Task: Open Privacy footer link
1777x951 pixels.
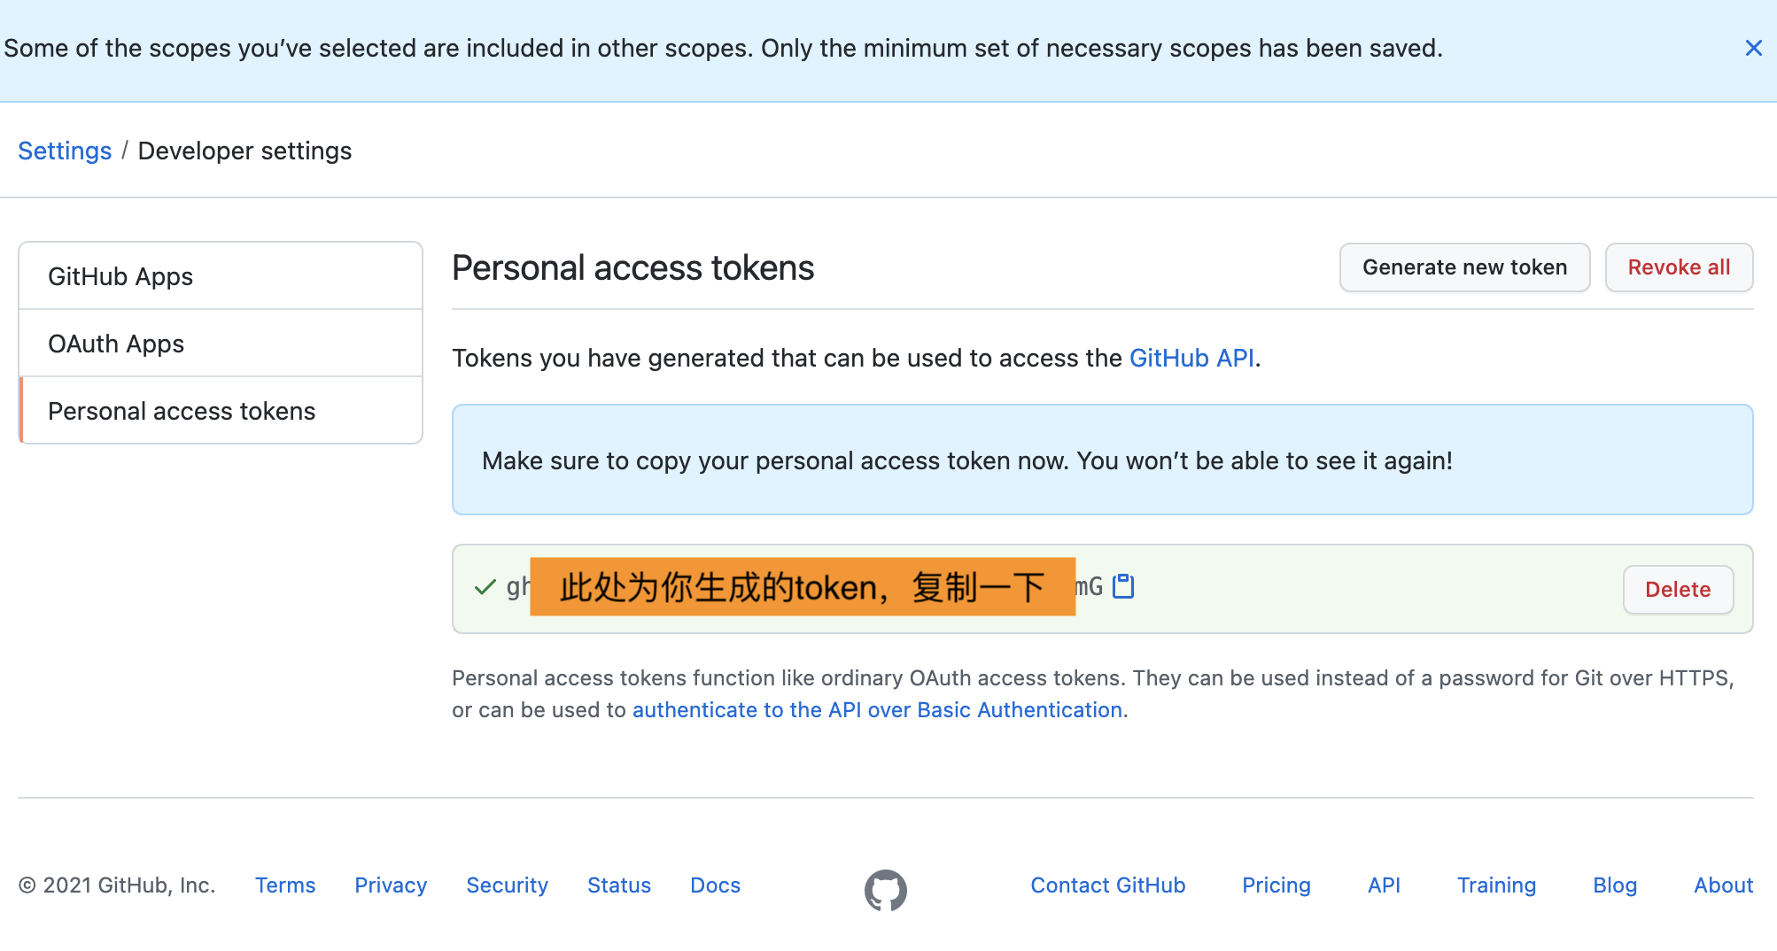Action: click(391, 885)
